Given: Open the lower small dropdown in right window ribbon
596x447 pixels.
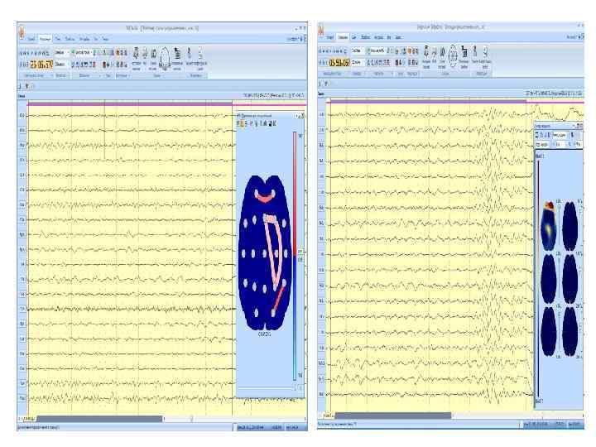Looking at the screenshot, I should point(358,62).
